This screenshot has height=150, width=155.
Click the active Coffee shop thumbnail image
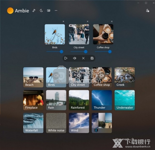click(103, 34)
